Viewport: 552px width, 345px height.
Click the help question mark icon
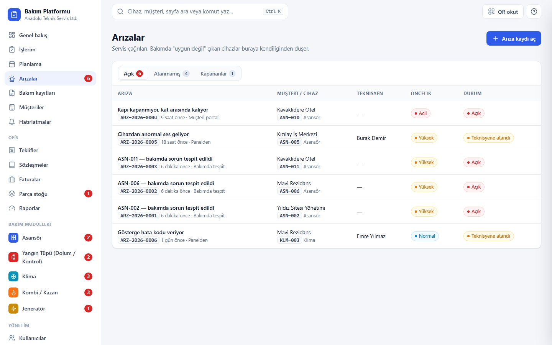click(534, 11)
